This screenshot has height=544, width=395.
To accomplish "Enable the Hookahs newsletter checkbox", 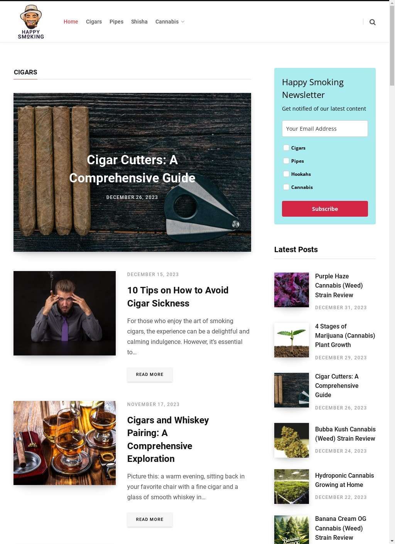I will coord(286,174).
